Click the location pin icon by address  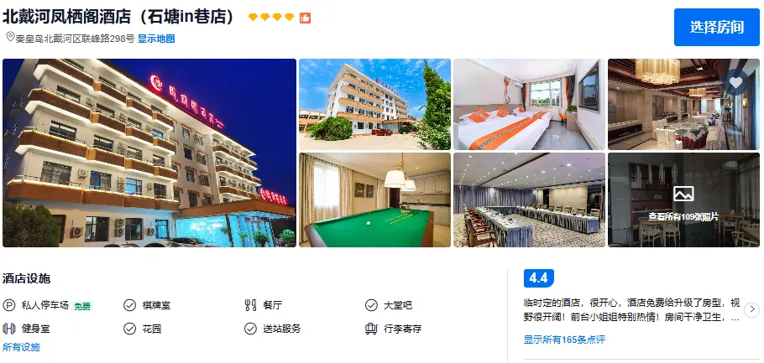10,37
